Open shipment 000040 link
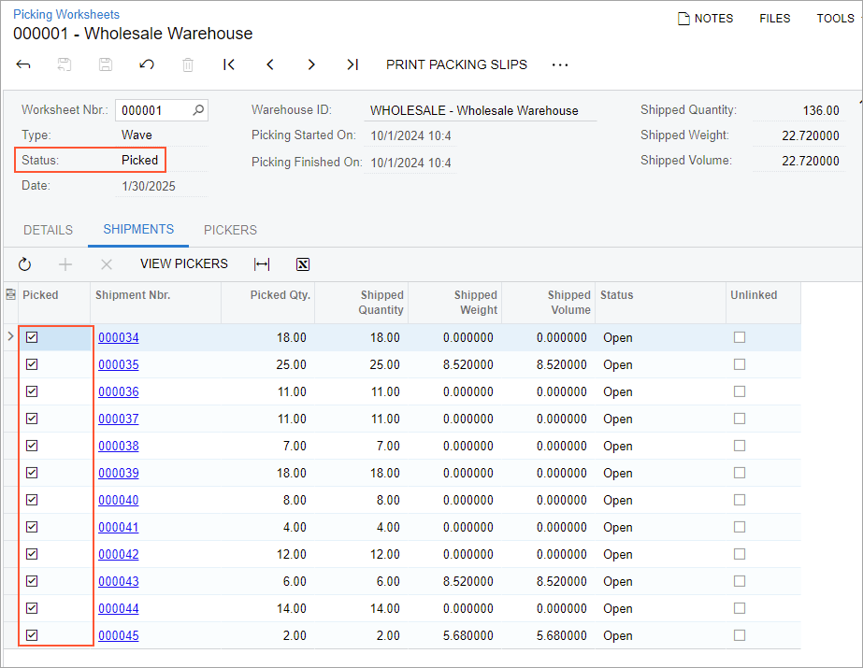Screen dimensions: 863x668 tap(119, 500)
